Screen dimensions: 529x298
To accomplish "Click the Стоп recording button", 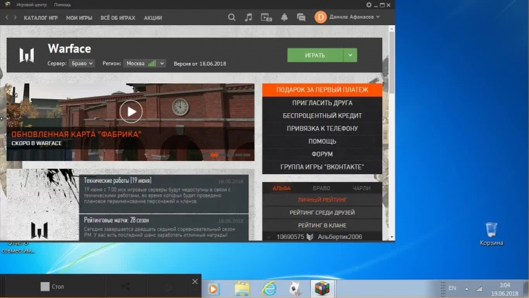I will 52,287.
